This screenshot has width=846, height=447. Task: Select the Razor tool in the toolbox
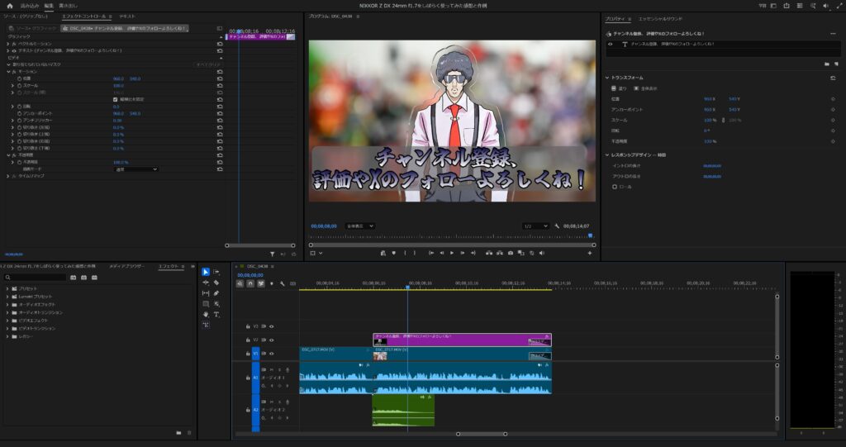click(x=216, y=283)
